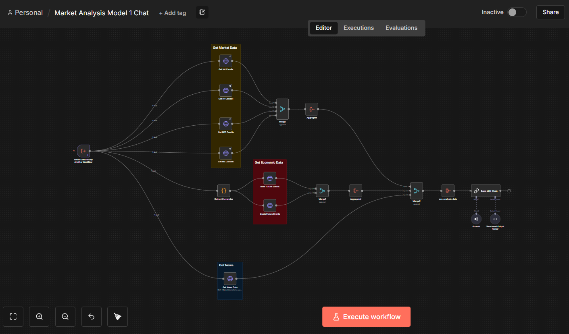Click the fit-to-view icon
Image resolution: width=569 pixels, height=334 pixels.
[x=13, y=317]
